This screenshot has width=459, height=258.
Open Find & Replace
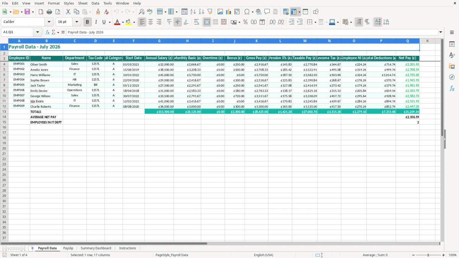pyautogui.click(x=142, y=12)
